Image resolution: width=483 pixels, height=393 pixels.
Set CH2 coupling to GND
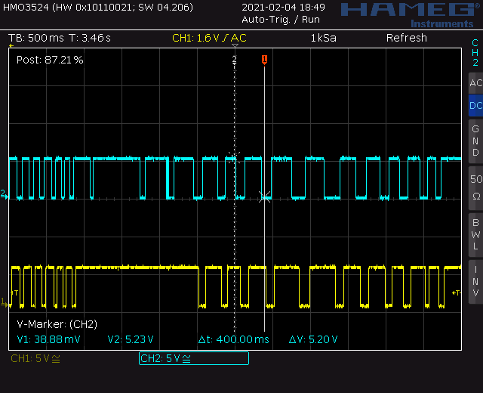pos(475,141)
